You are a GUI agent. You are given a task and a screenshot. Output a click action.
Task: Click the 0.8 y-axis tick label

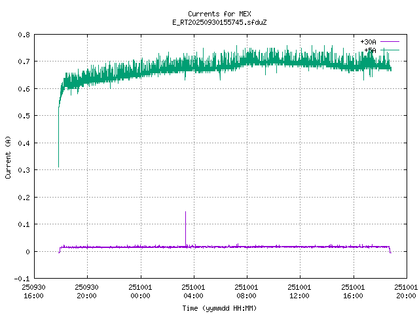click(x=23, y=35)
